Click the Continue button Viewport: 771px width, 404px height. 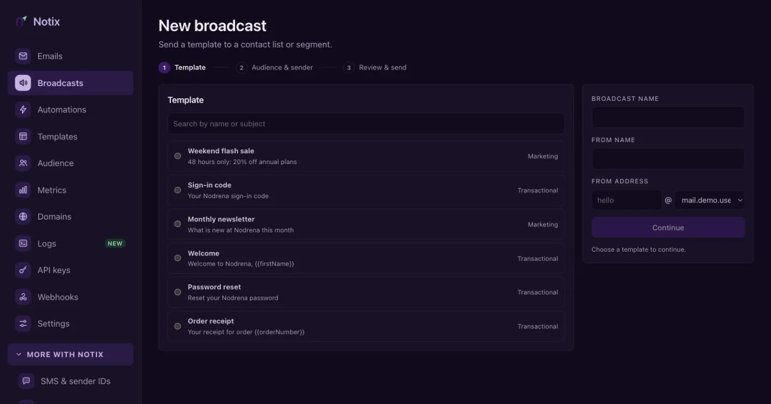pyautogui.click(x=668, y=228)
